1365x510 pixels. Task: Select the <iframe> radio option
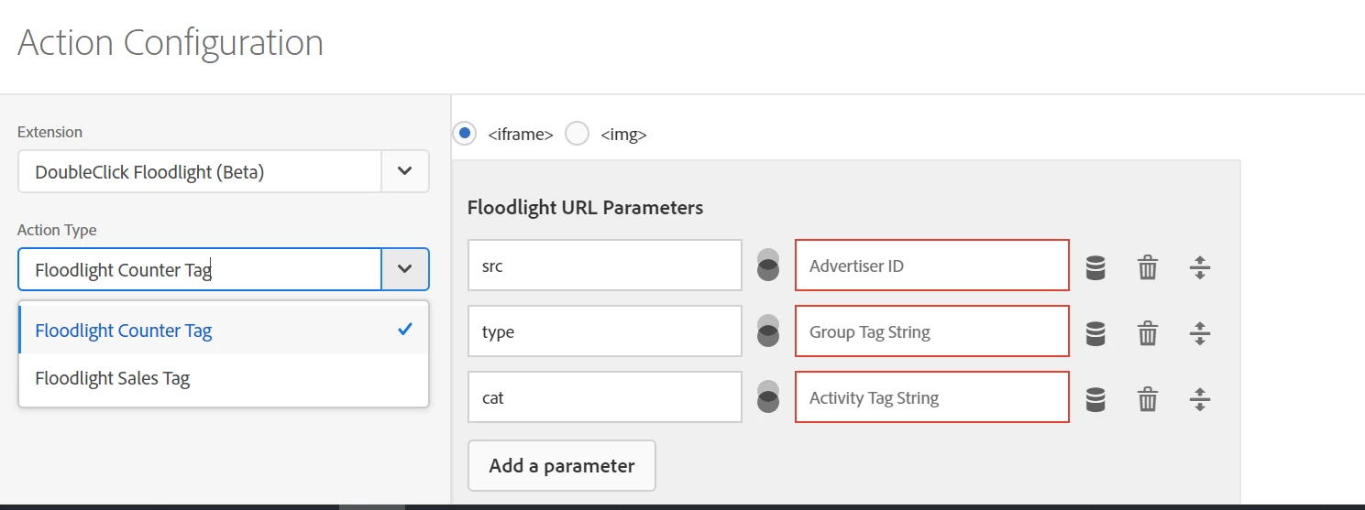coord(466,134)
